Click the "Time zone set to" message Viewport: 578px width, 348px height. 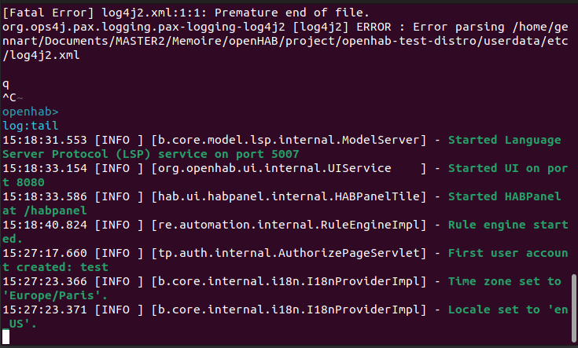(x=505, y=281)
